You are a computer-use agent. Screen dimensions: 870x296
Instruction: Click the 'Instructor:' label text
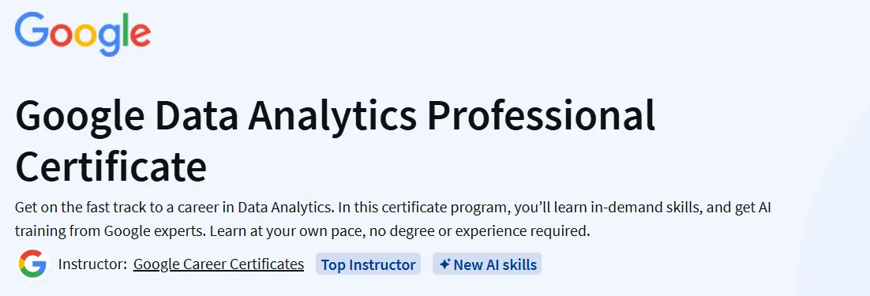tap(92, 264)
